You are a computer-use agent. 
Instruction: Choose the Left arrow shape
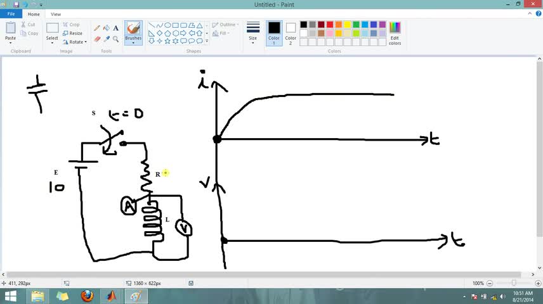click(x=192, y=33)
